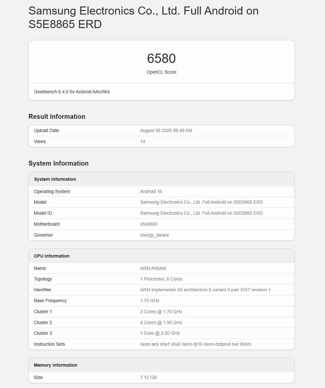Select 1 Core @ 2.00 GHz value
Image resolution: width=325 pixels, height=388 pixels.
pos(160,333)
